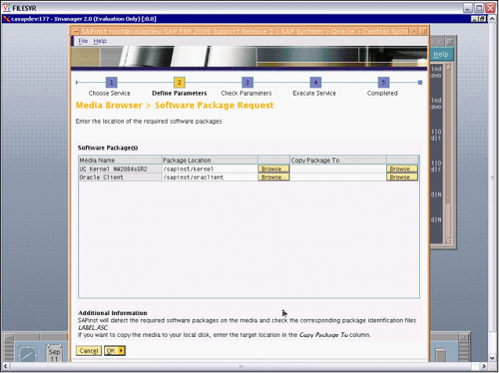Open the File menu
The height and width of the screenshot is (373, 499).
click(82, 41)
